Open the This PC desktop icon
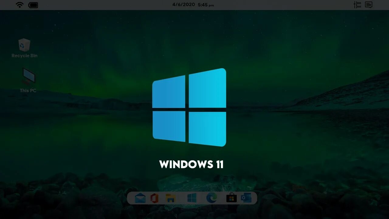Viewport: 389px width, 219px height. click(x=29, y=76)
